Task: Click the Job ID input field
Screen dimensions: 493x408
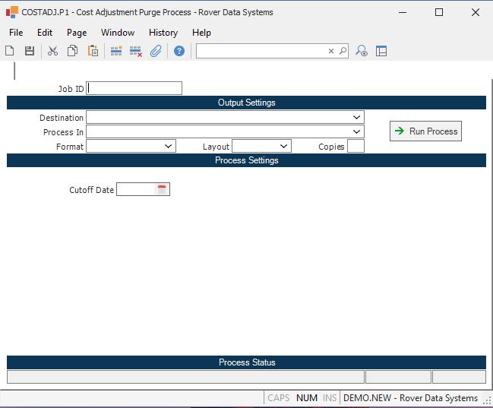Action: tap(134, 88)
